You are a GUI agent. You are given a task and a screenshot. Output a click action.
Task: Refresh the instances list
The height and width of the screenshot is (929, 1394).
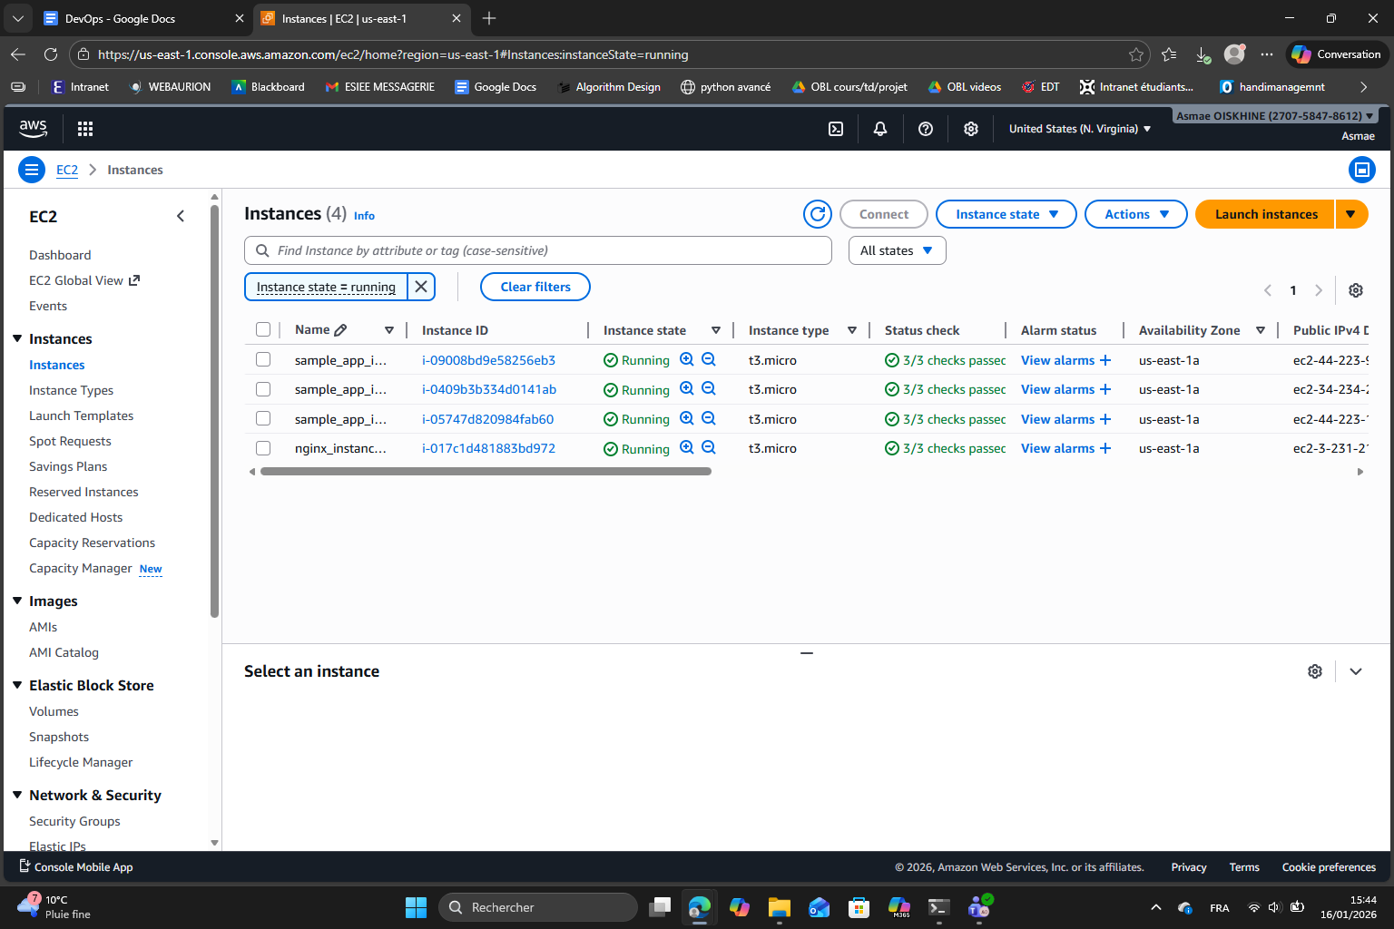tap(817, 214)
